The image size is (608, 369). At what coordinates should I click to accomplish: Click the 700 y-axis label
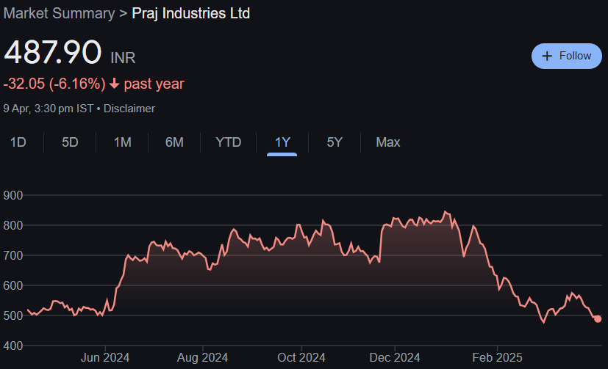(x=13, y=256)
